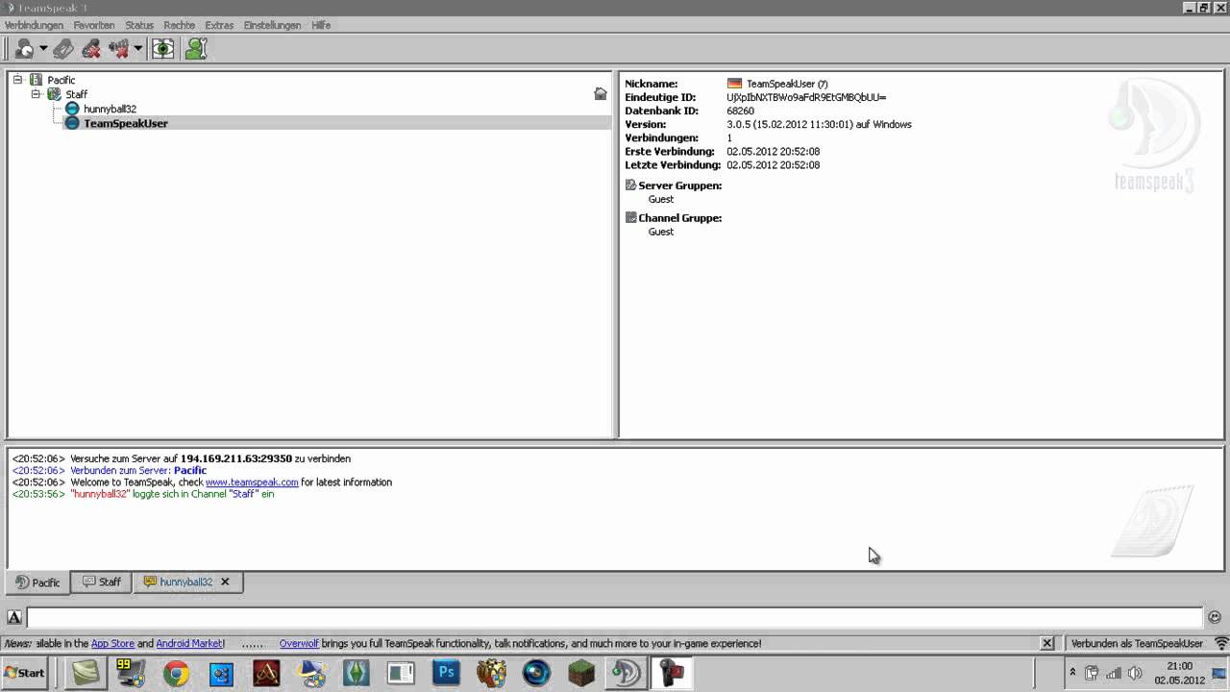Click the Pacific server icon in tree
Screen dimensions: 1230x692
coord(36,80)
